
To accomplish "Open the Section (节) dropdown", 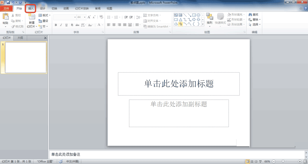I will pos(43,26).
